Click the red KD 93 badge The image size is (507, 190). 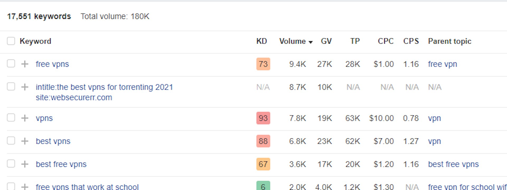tap(263, 118)
